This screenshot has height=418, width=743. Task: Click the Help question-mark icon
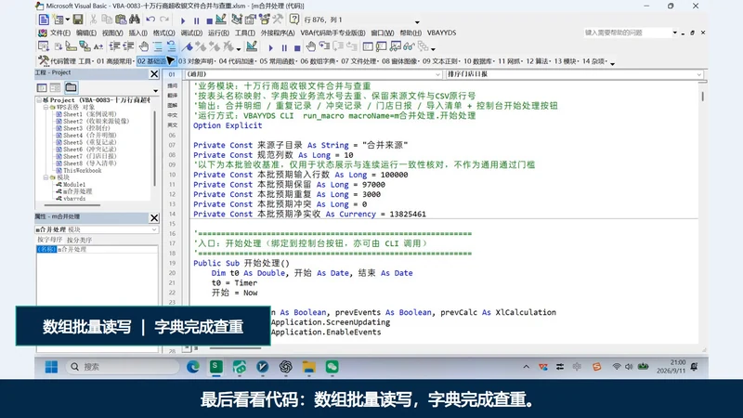coord(294,20)
